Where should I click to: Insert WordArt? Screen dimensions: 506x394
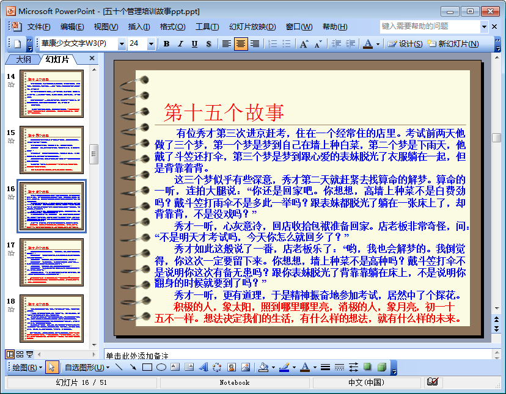click(204, 367)
